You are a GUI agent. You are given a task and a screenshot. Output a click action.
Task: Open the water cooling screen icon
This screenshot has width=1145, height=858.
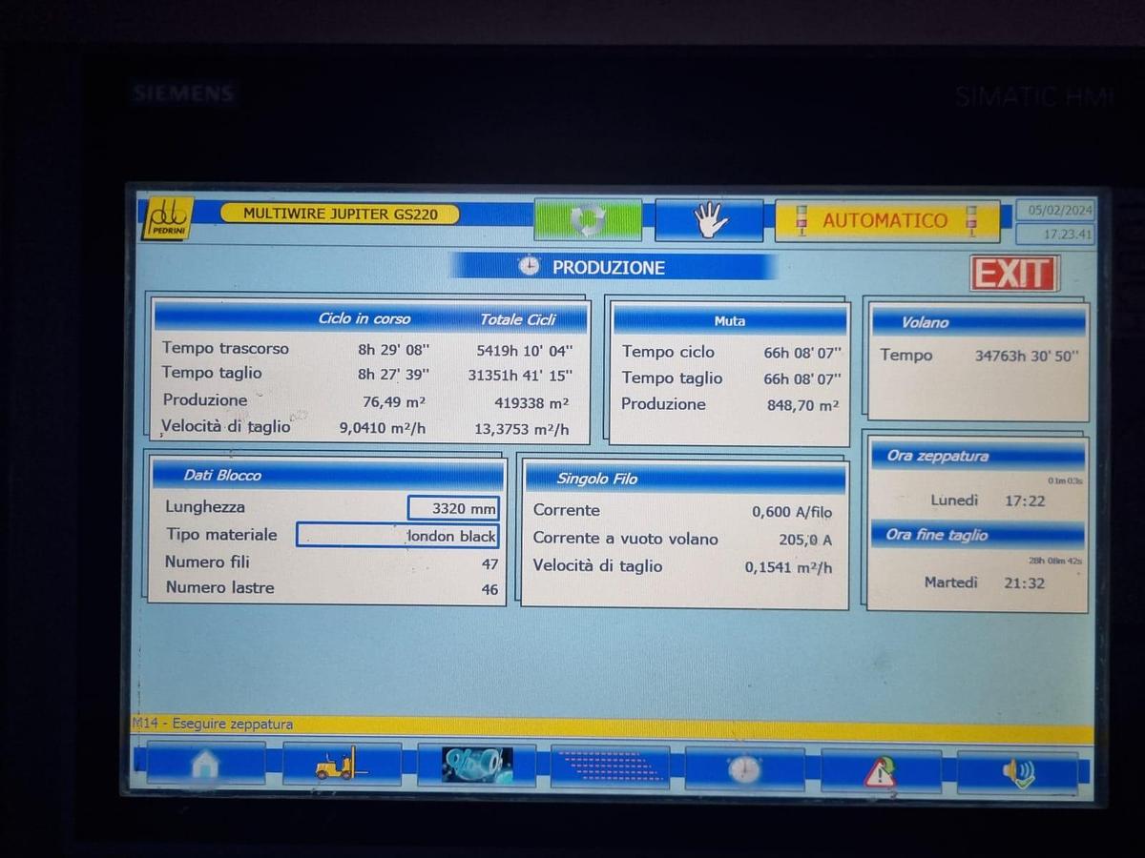[475, 763]
